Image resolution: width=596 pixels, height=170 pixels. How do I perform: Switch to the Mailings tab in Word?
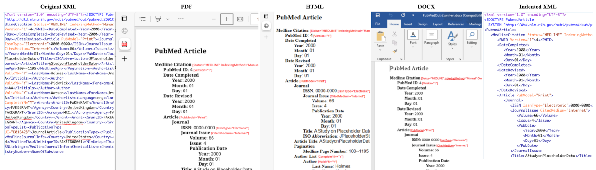[x=475, y=24]
